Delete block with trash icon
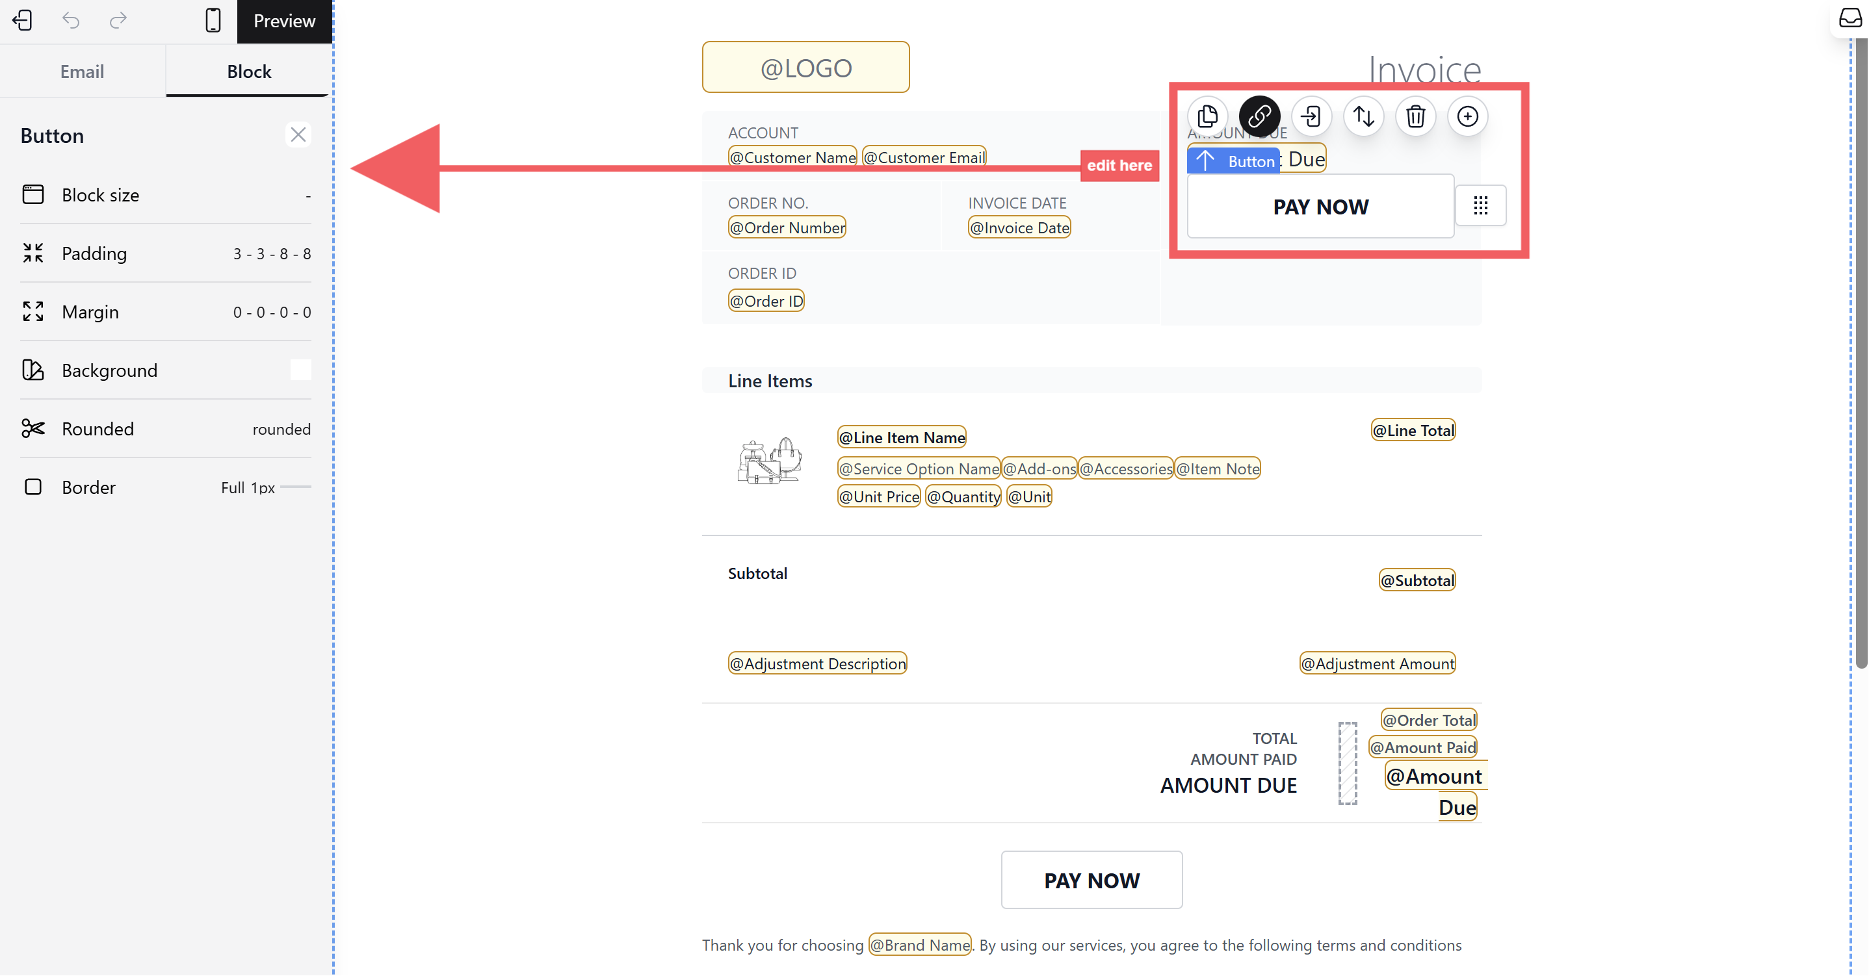 click(1415, 116)
